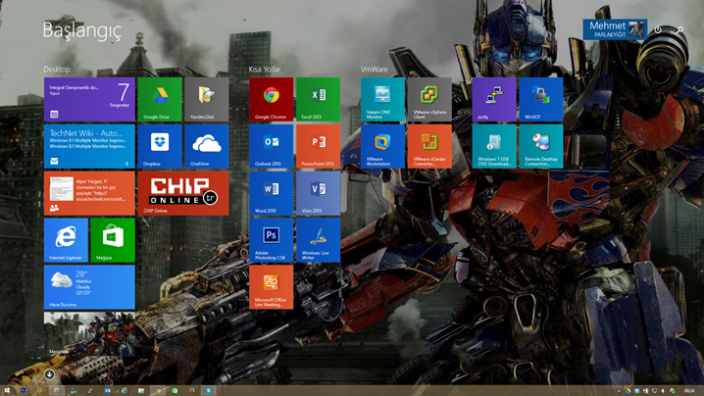The image size is (704, 396).
Task: Open PowerPoint 2013 tile
Action: [318, 146]
